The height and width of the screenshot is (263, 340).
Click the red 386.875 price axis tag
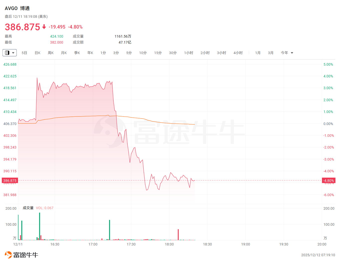[x=10, y=181]
